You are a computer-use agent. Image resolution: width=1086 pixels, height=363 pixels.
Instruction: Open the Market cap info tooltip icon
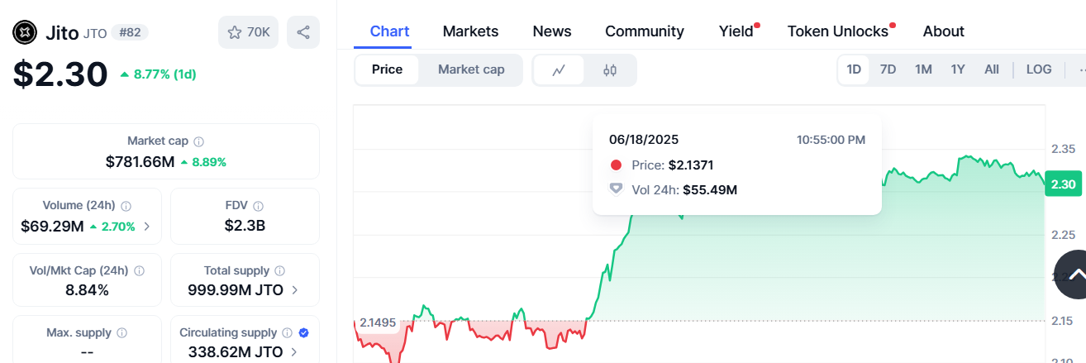199,141
